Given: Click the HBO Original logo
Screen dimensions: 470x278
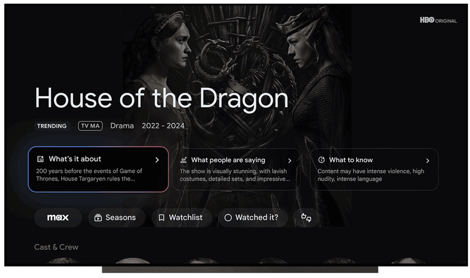Looking at the screenshot, I should click(x=438, y=20).
